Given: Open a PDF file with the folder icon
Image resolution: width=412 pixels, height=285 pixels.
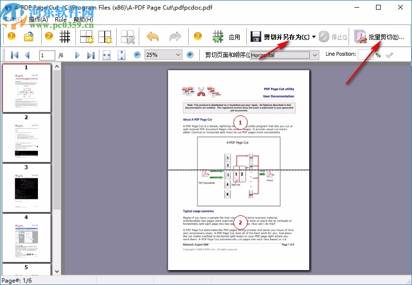Looking at the screenshot, I should pyautogui.click(x=29, y=36).
